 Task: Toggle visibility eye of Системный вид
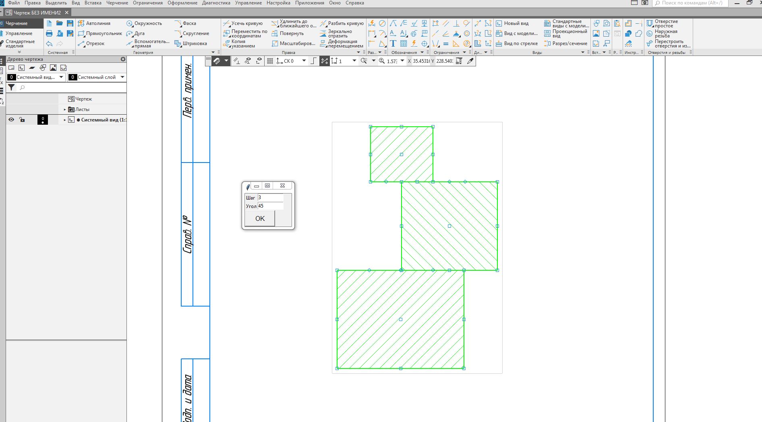pos(11,119)
